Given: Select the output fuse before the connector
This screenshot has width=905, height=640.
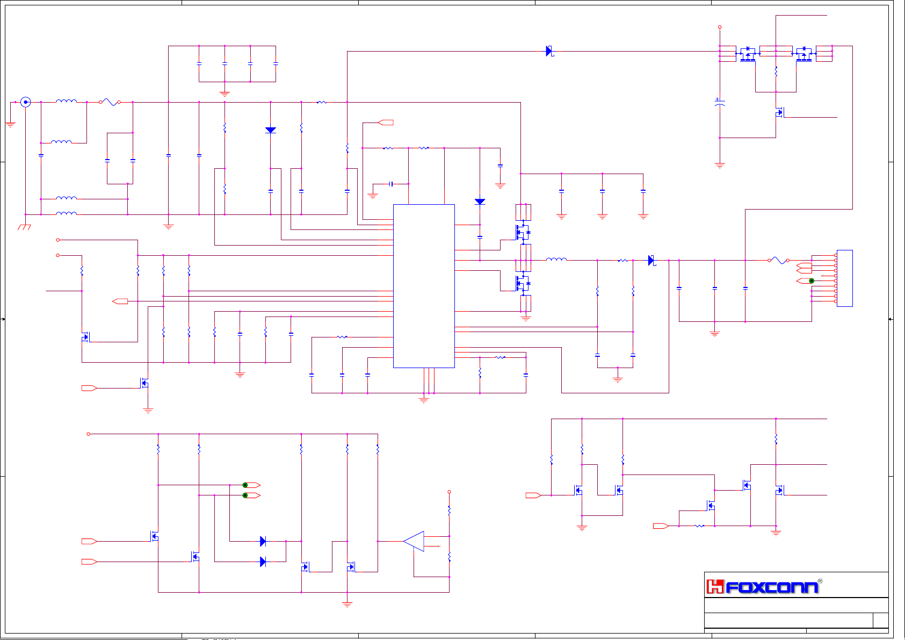Looking at the screenshot, I should [x=778, y=261].
